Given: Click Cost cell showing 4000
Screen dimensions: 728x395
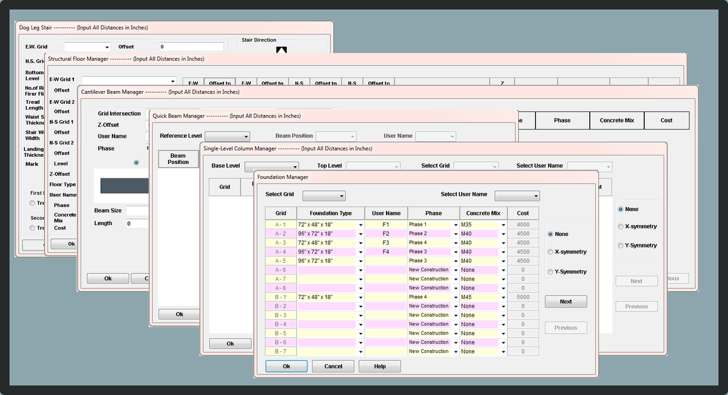Looking at the screenshot, I should click(x=523, y=225).
